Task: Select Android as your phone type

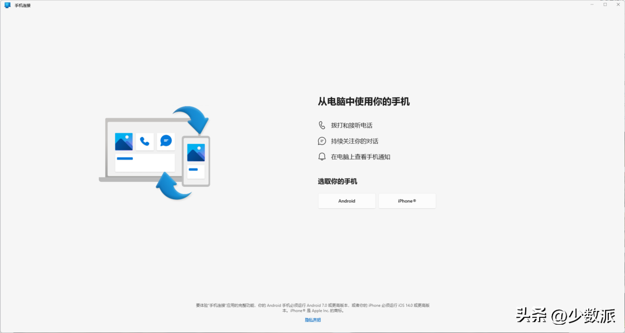Action: click(347, 201)
